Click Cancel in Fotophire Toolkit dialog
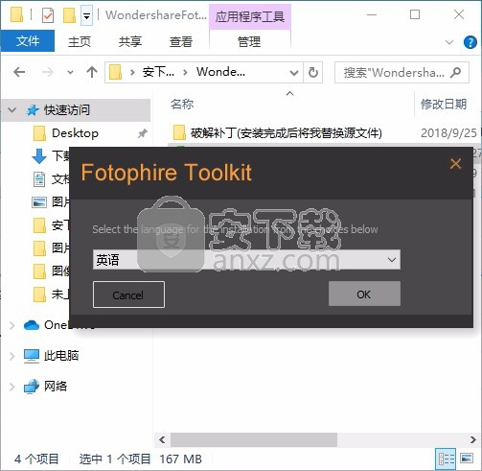This screenshot has width=482, height=471. click(128, 294)
